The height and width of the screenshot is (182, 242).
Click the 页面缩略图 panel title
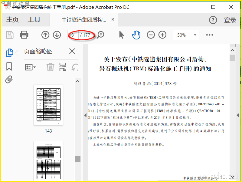(x=38, y=51)
